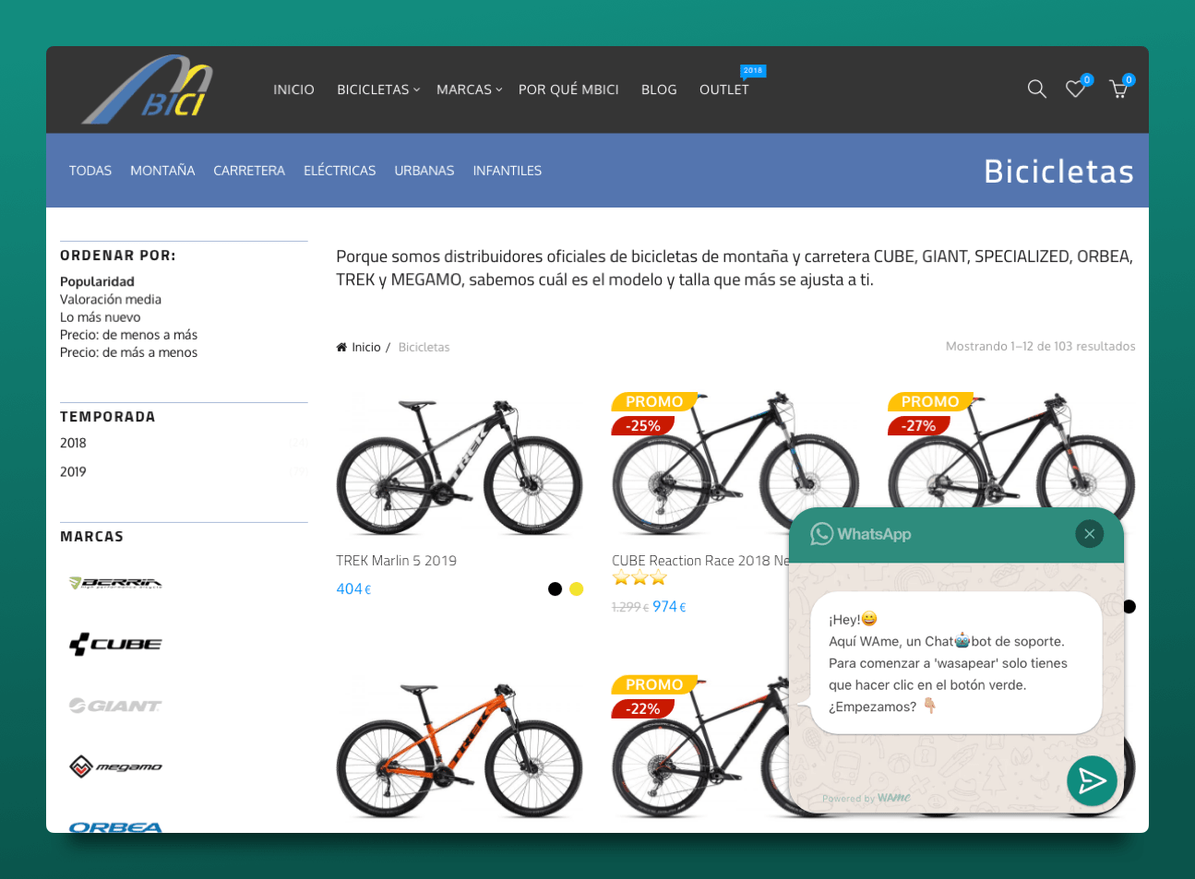Filter by season 2019
Viewport: 1195px width, 879px height.
(73, 472)
